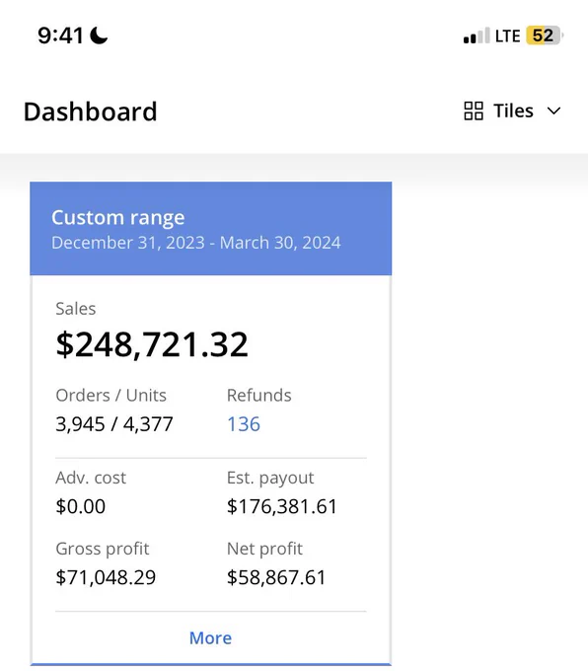The width and height of the screenshot is (588, 671).
Task: Click the Tiles grid icon
Action: (474, 111)
